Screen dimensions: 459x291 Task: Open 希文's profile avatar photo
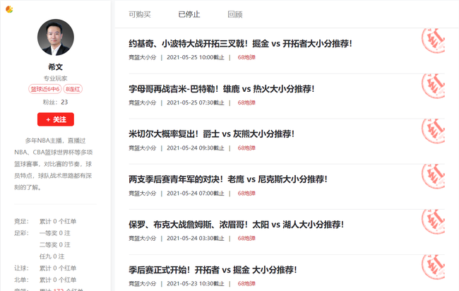(56, 37)
